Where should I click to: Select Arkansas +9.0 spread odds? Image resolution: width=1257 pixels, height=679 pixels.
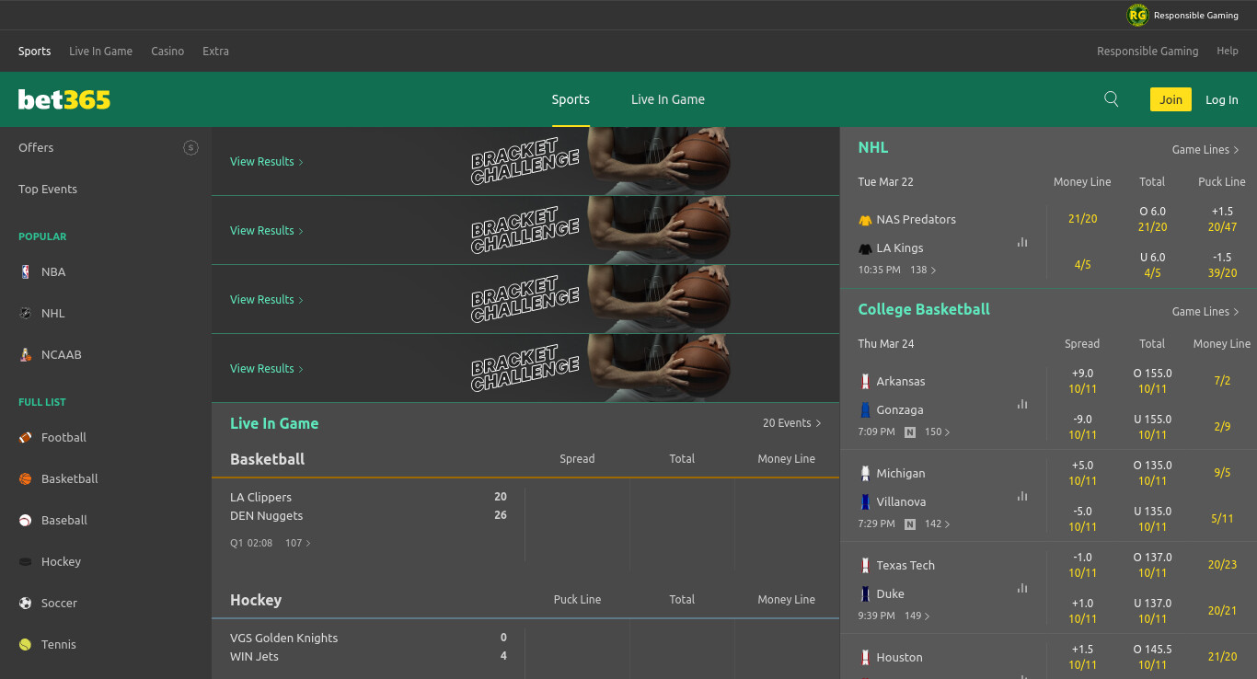point(1082,381)
